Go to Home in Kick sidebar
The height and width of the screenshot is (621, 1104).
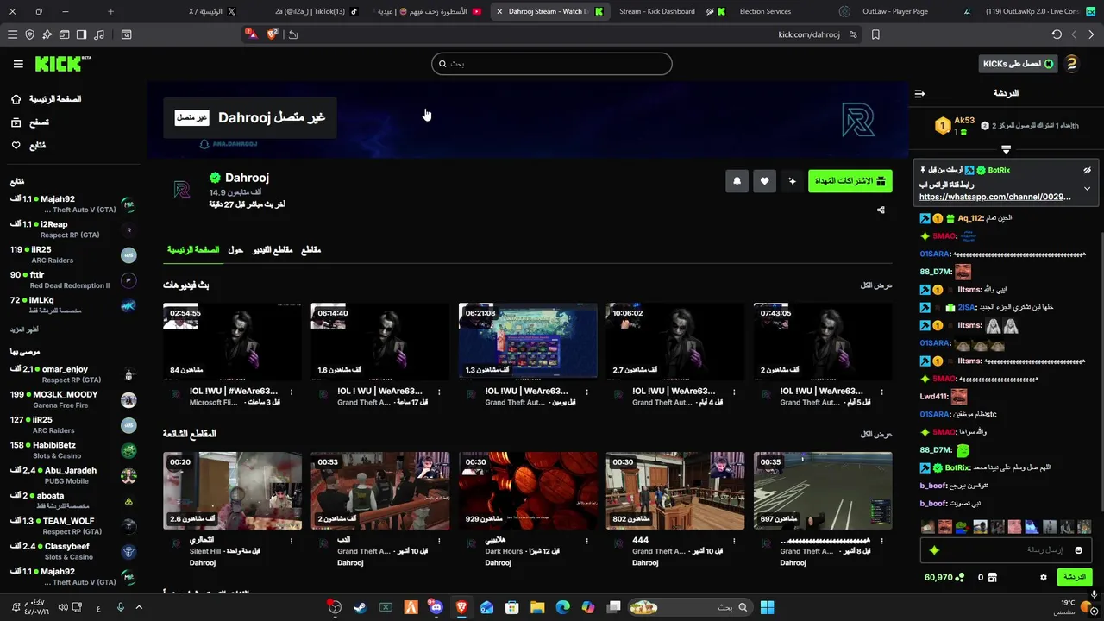coord(46,99)
